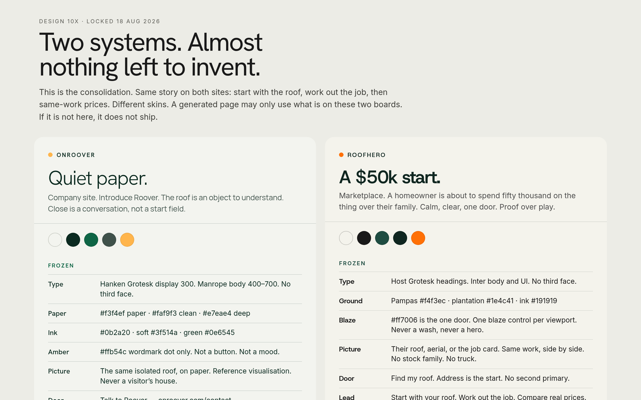Click '#ffb54c wordmark dot only' description
641x400 pixels.
190,352
